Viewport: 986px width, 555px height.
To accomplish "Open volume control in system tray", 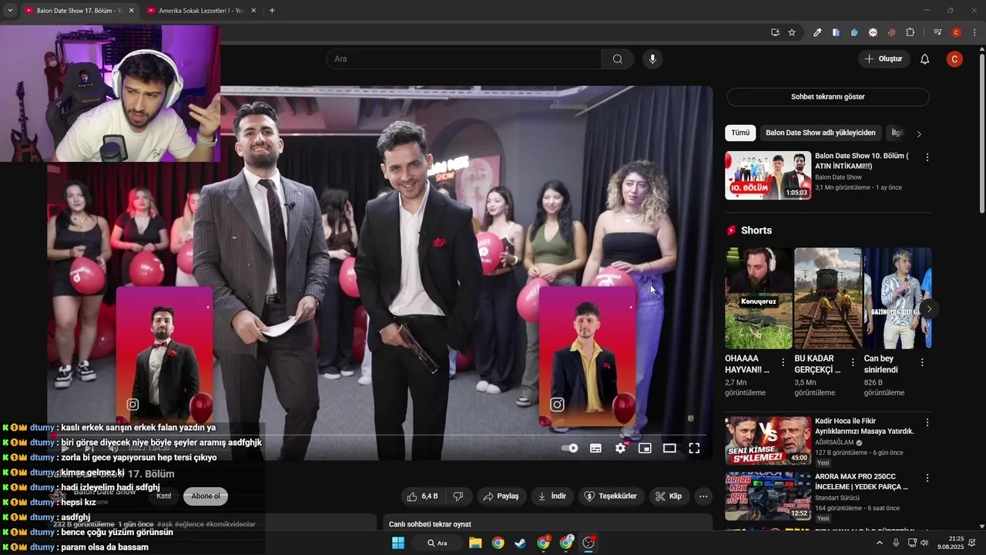I will pos(924,543).
